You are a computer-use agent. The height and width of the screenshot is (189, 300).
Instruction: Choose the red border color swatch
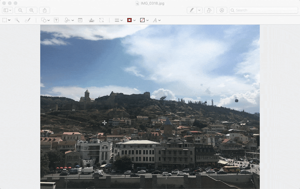click(x=130, y=20)
